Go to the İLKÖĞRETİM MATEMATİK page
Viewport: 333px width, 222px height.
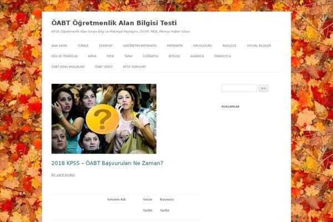[140, 46]
